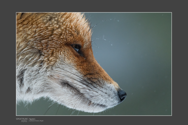The width and height of the screenshot is (188, 125).
Task: Click the fox's eye in the photo
Action: click(x=77, y=47)
